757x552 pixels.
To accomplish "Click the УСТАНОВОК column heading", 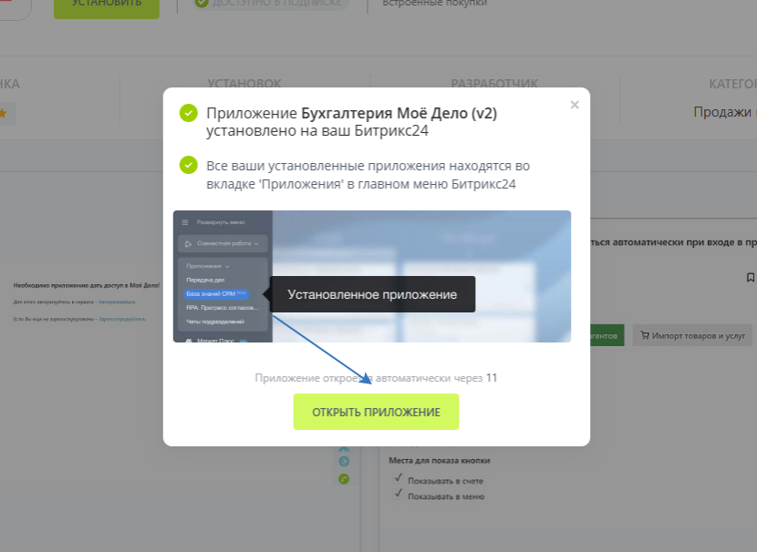I will (244, 84).
